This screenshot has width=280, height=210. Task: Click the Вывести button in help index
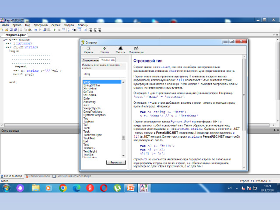tap(116, 162)
